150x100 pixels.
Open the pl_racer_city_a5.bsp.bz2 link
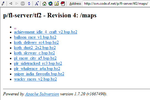(x=35, y=58)
